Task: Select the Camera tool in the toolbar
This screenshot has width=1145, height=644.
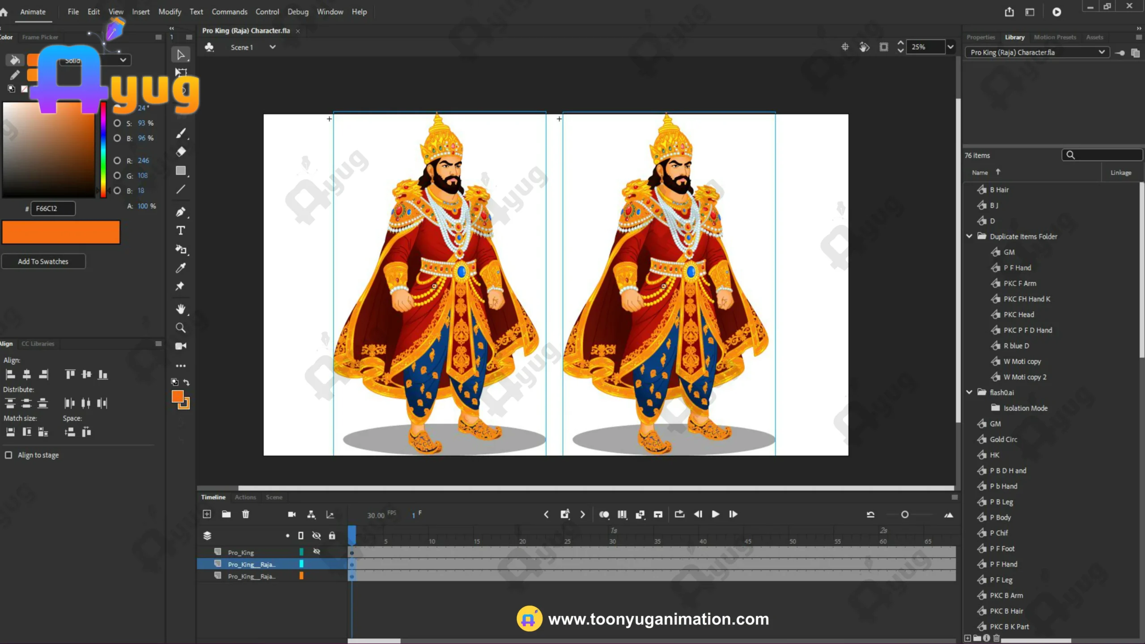Action: [x=181, y=346]
